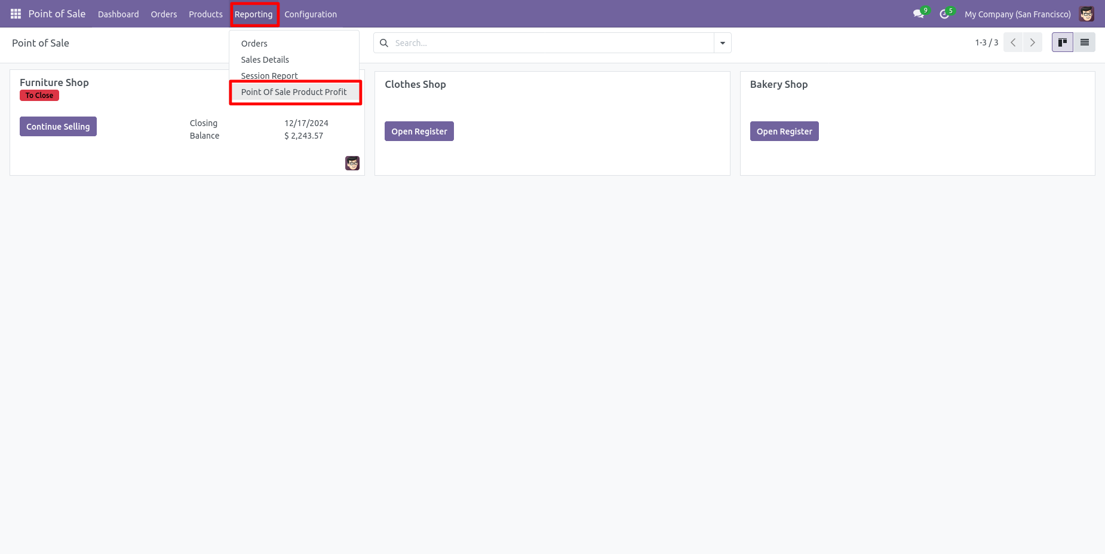Click the Reporting menu

tap(253, 14)
